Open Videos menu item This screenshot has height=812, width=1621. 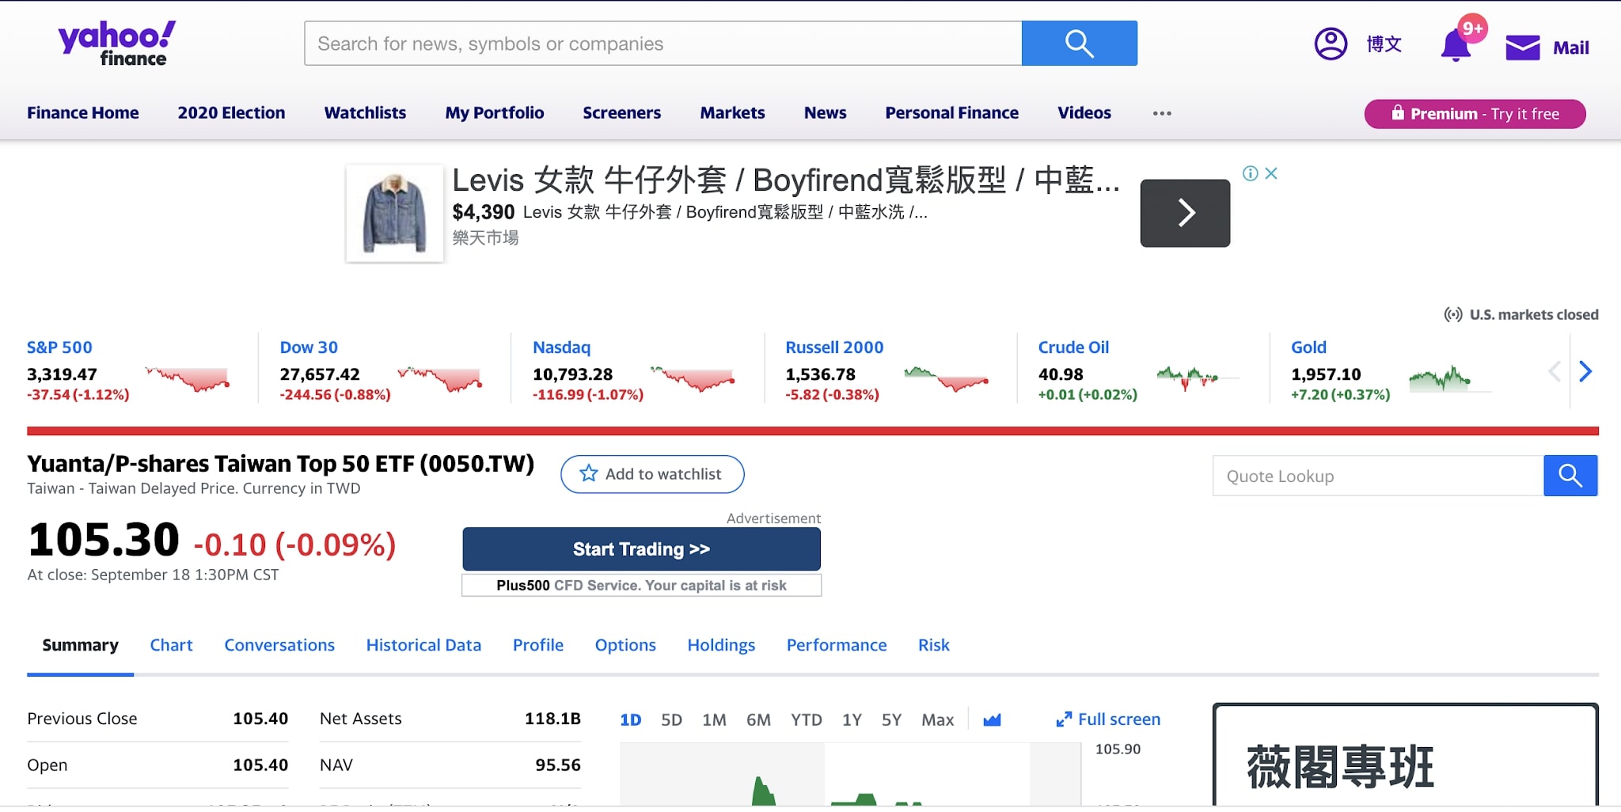click(x=1084, y=112)
